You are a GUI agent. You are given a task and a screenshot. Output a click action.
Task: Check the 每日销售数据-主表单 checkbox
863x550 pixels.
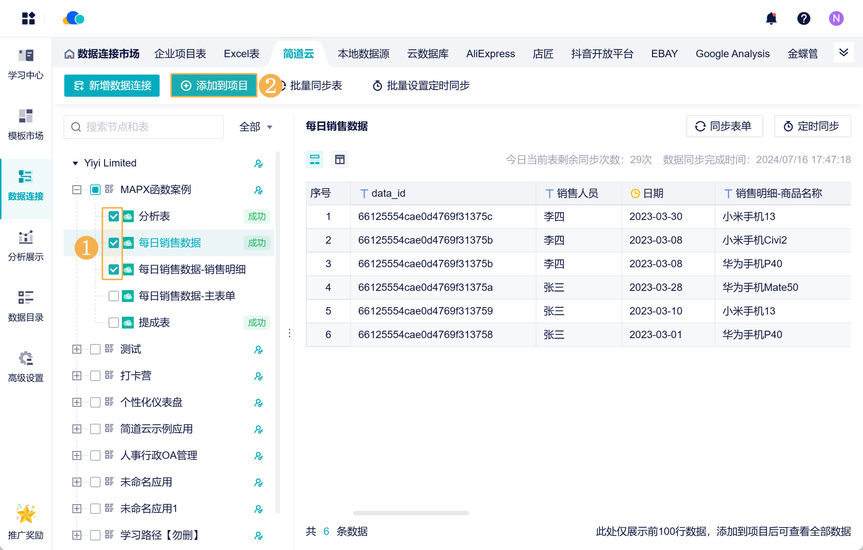114,296
